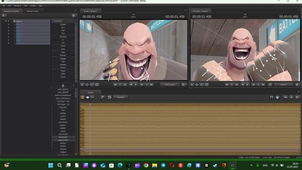The width and height of the screenshot is (302, 170).
Task: Open the Windows menu
Action: point(17,6)
